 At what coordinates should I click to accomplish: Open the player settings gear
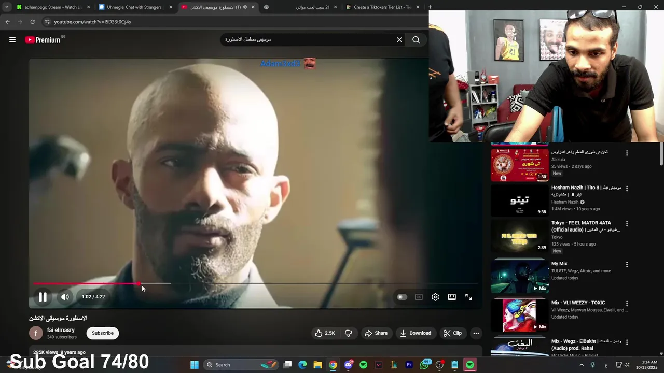(x=435, y=297)
